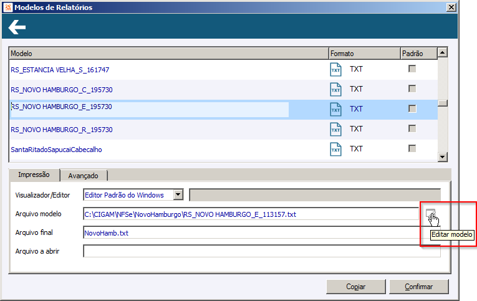Click TXT file icon for SantaRitadoSapucaiCabecalho
Viewport: 477px width, 301px height.
tap(335, 150)
